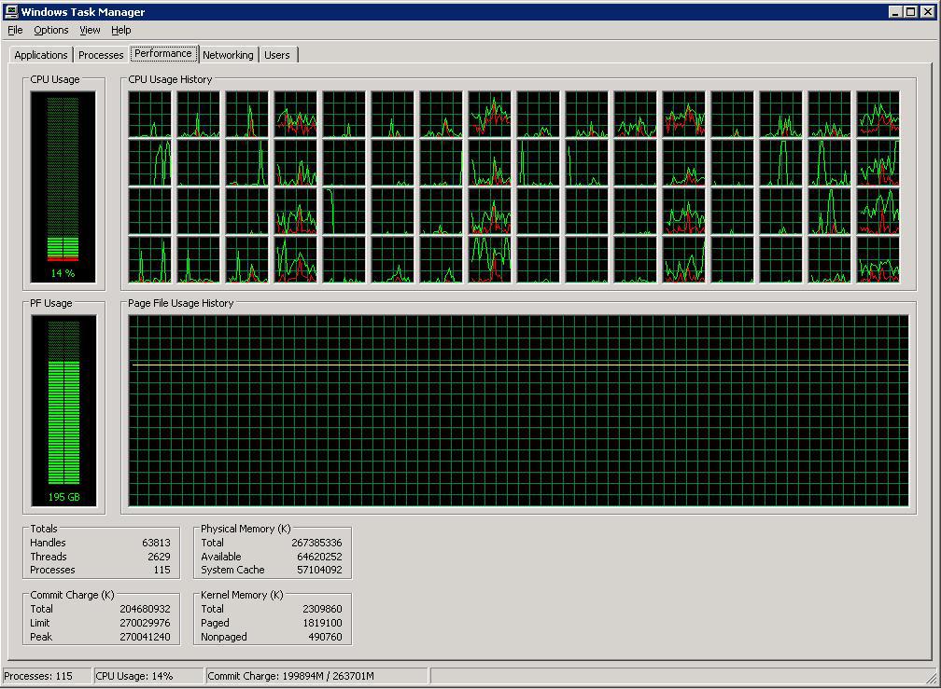Select the bottom-right CPU core history graph
This screenshot has width=941, height=689.
pos(878,259)
